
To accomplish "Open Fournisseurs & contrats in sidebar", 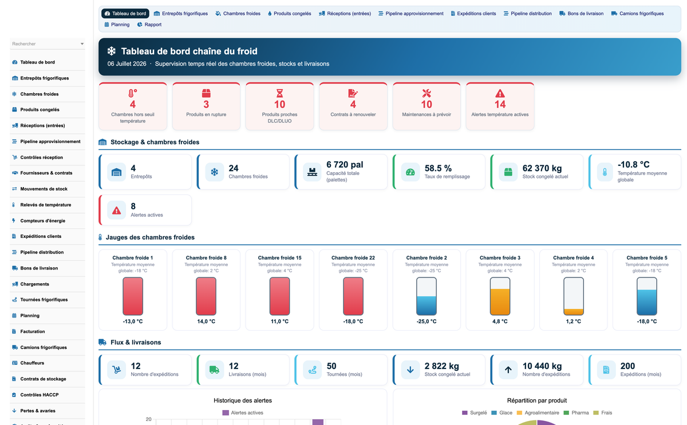I will (x=47, y=173).
